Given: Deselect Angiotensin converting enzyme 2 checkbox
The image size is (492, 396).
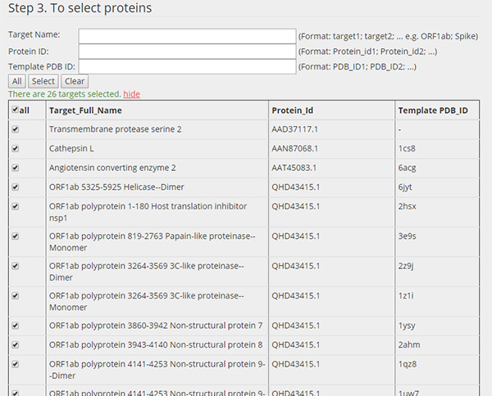Looking at the screenshot, I should 15,168.
